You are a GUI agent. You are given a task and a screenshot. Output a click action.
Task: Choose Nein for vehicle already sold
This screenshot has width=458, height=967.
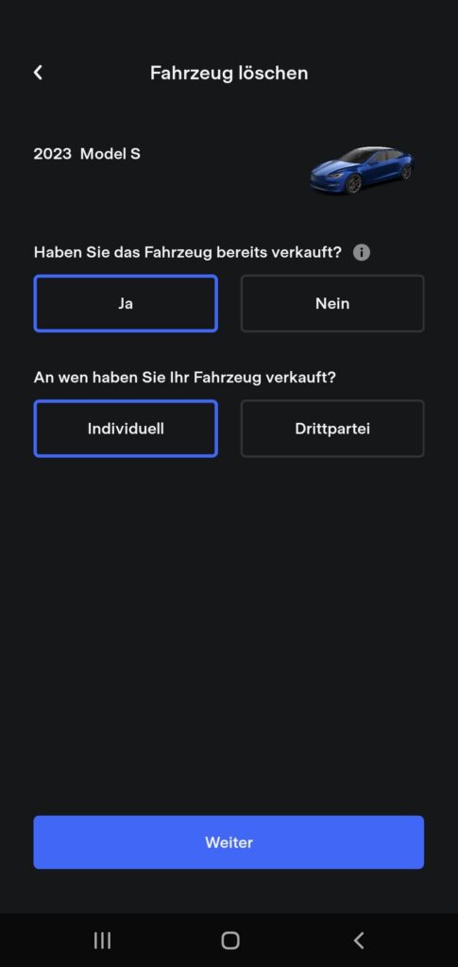[332, 303]
